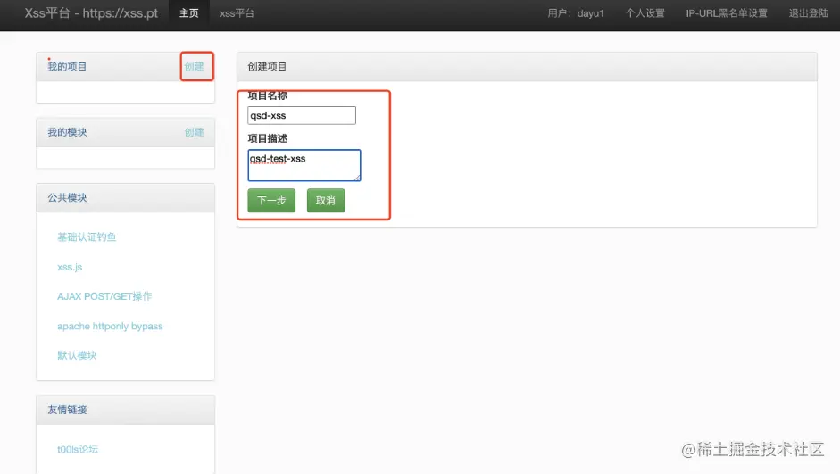
Task: Open the AJAX POST/GET操作 module
Action: [x=104, y=296]
